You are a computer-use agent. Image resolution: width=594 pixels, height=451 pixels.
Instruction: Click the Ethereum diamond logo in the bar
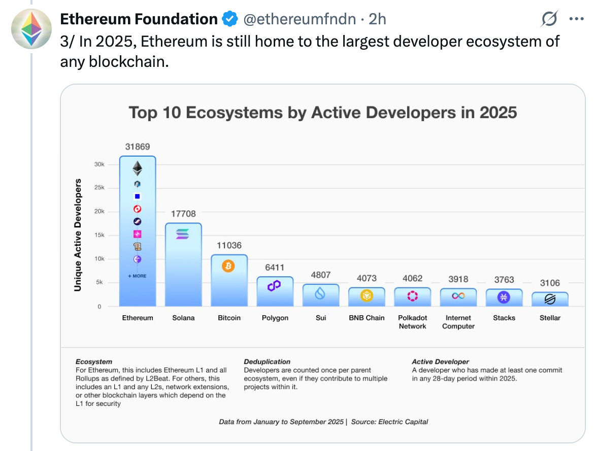[138, 168]
